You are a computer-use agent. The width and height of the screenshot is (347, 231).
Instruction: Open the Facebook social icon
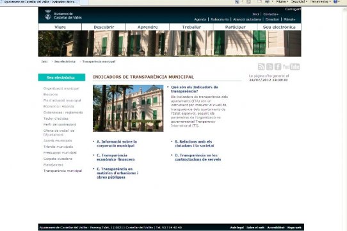pos(278,67)
